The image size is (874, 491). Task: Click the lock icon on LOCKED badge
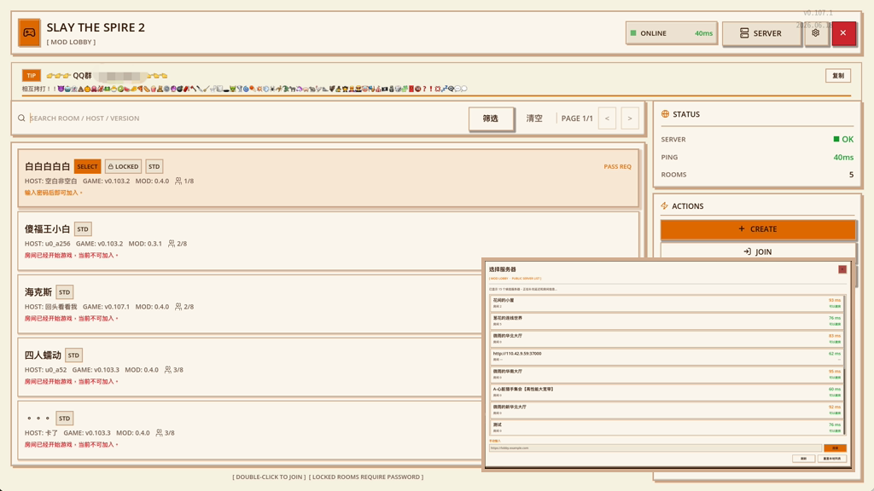click(110, 166)
